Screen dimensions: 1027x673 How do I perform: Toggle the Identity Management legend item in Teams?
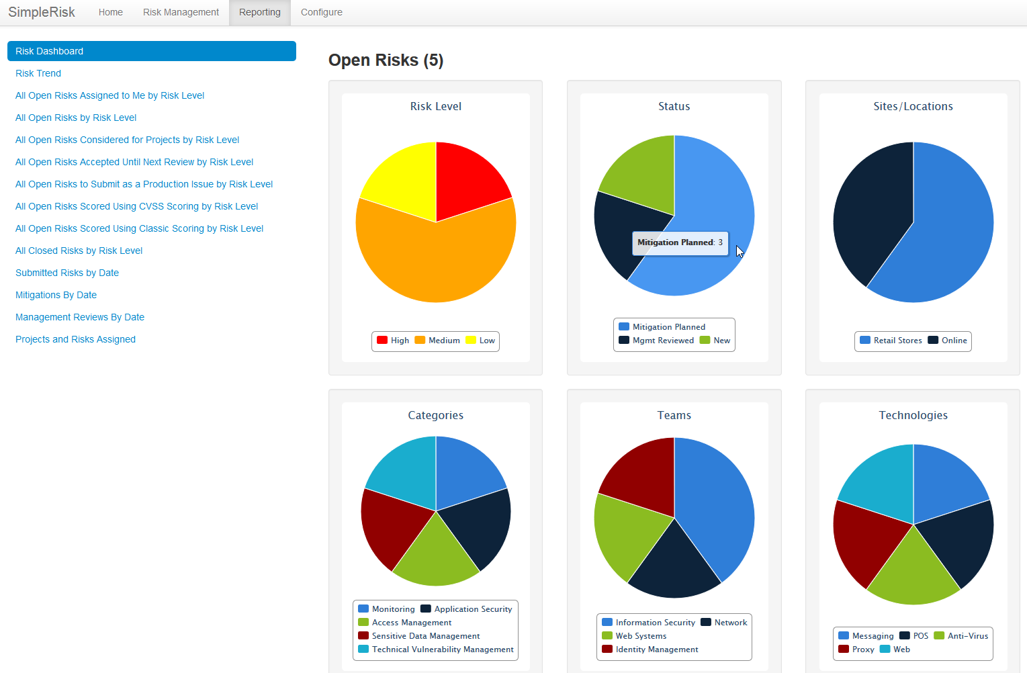[x=650, y=649]
